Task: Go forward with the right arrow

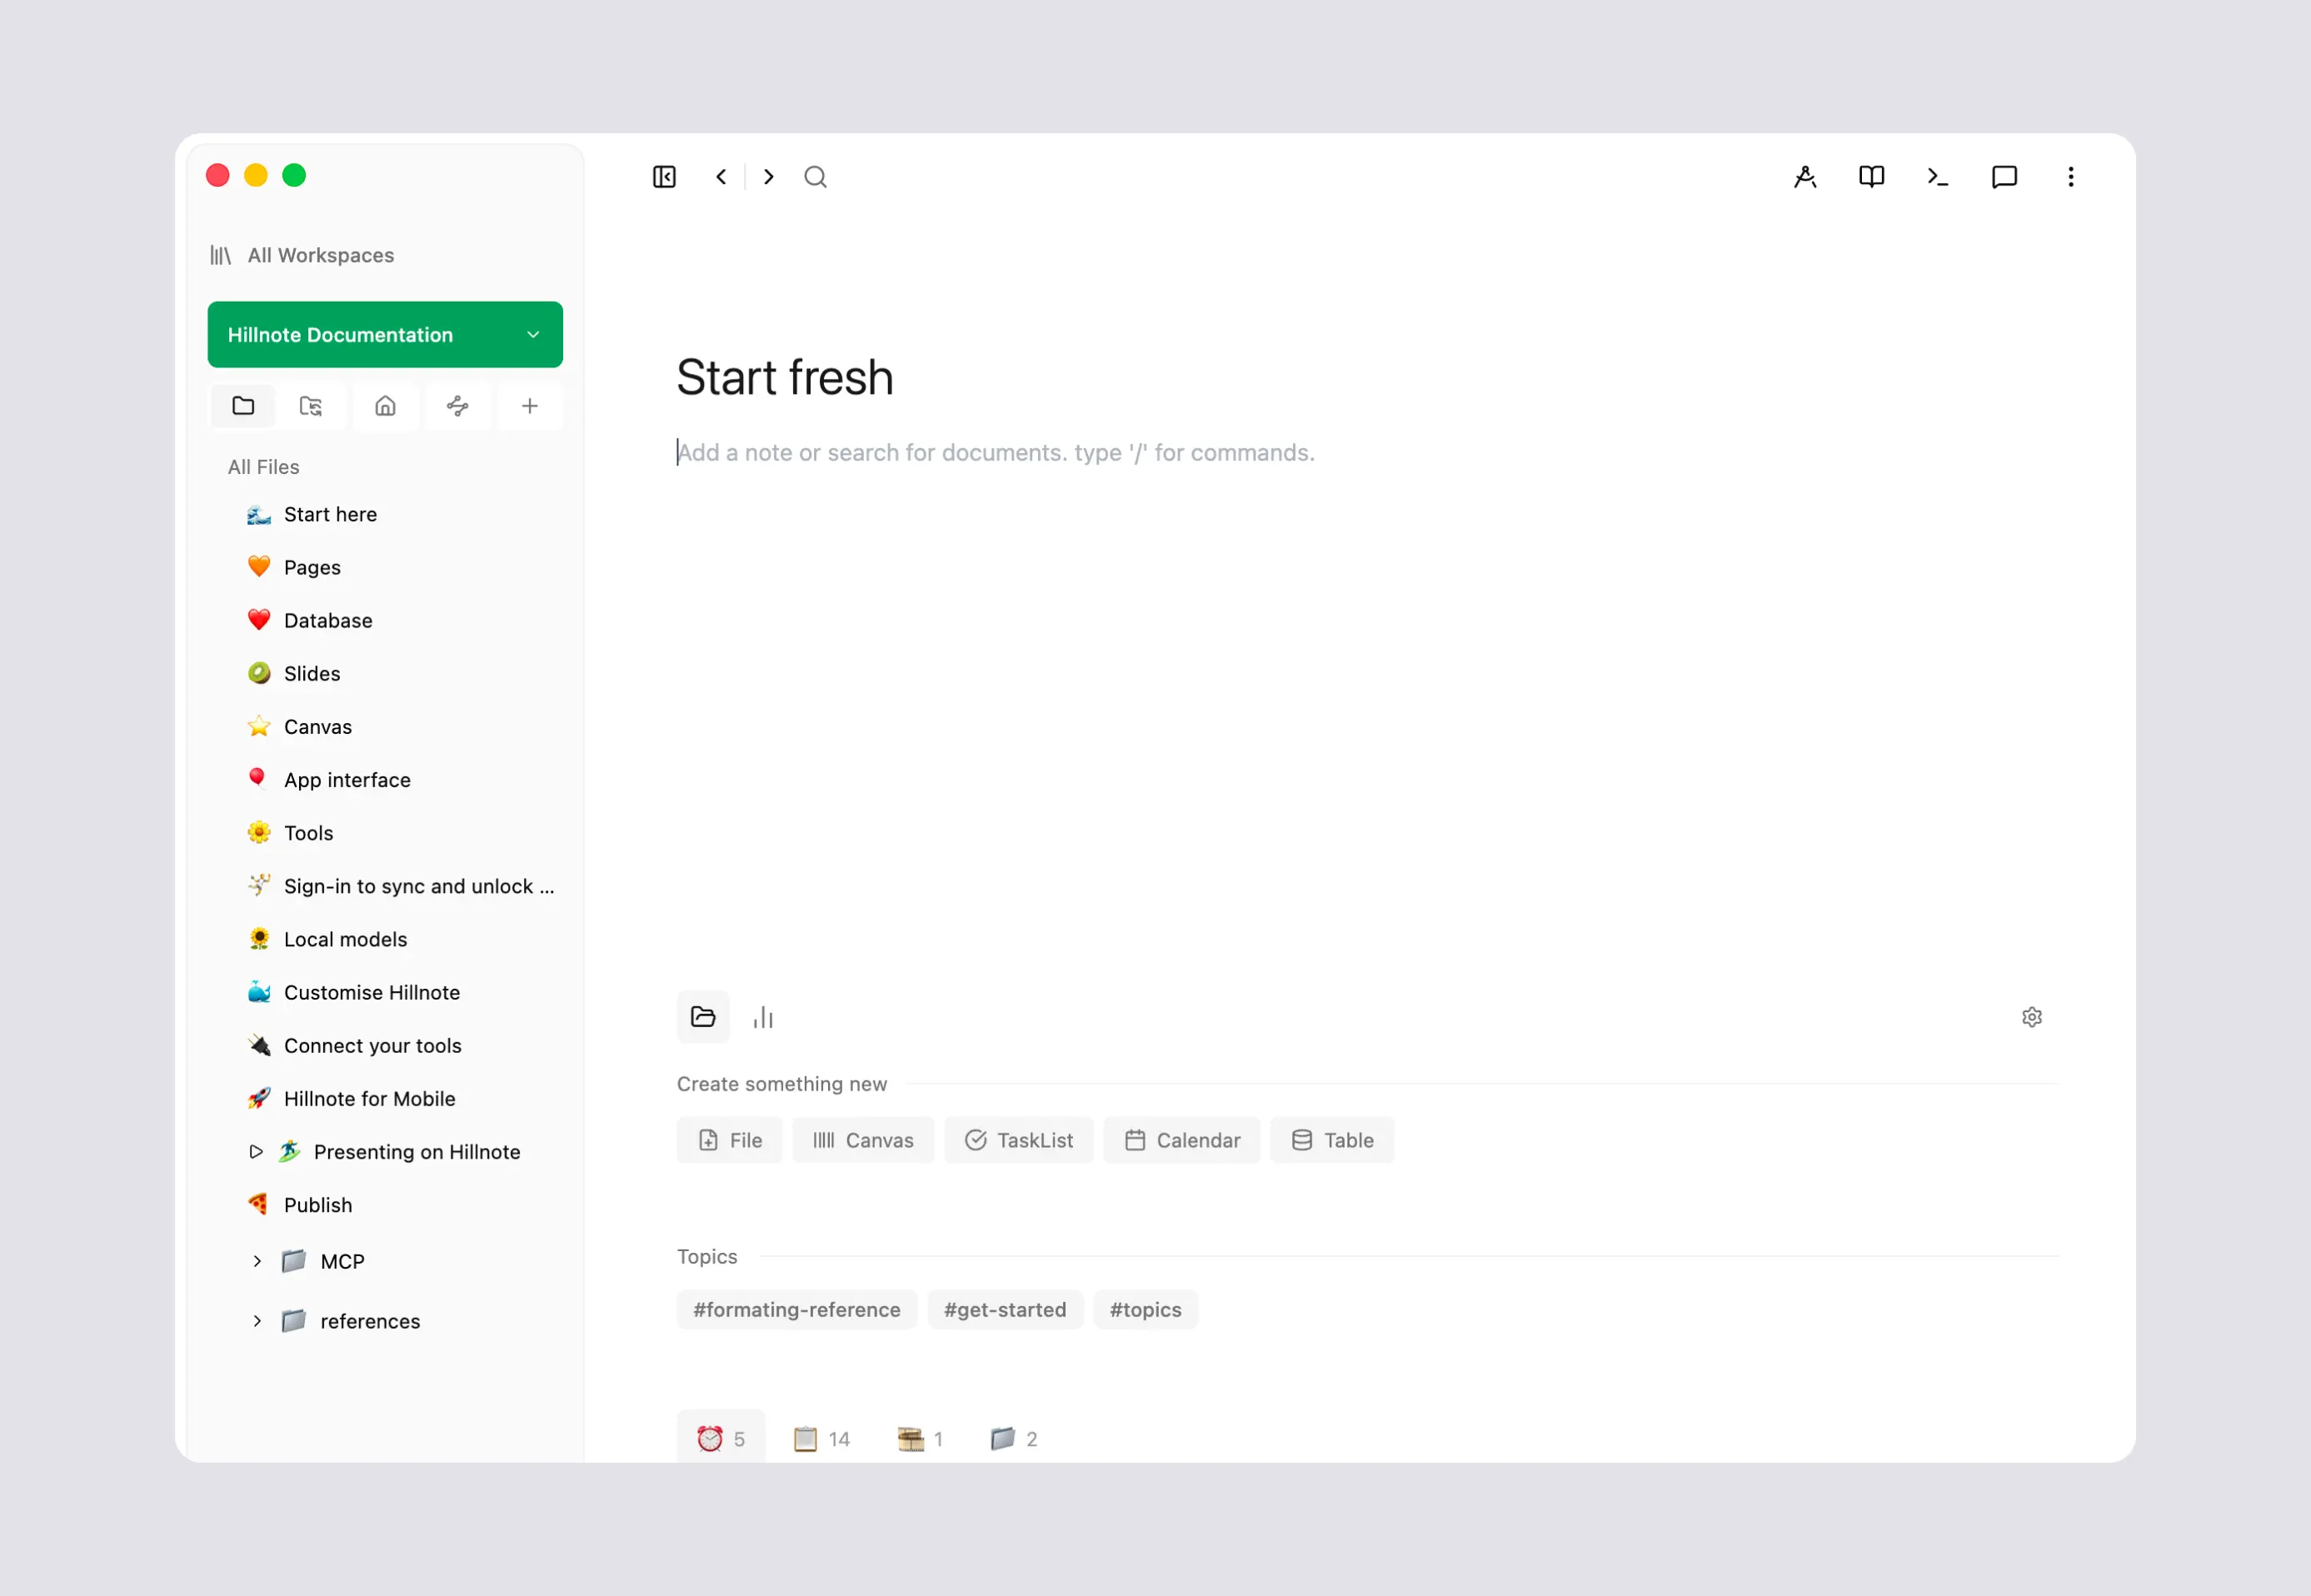Action: pos(768,177)
